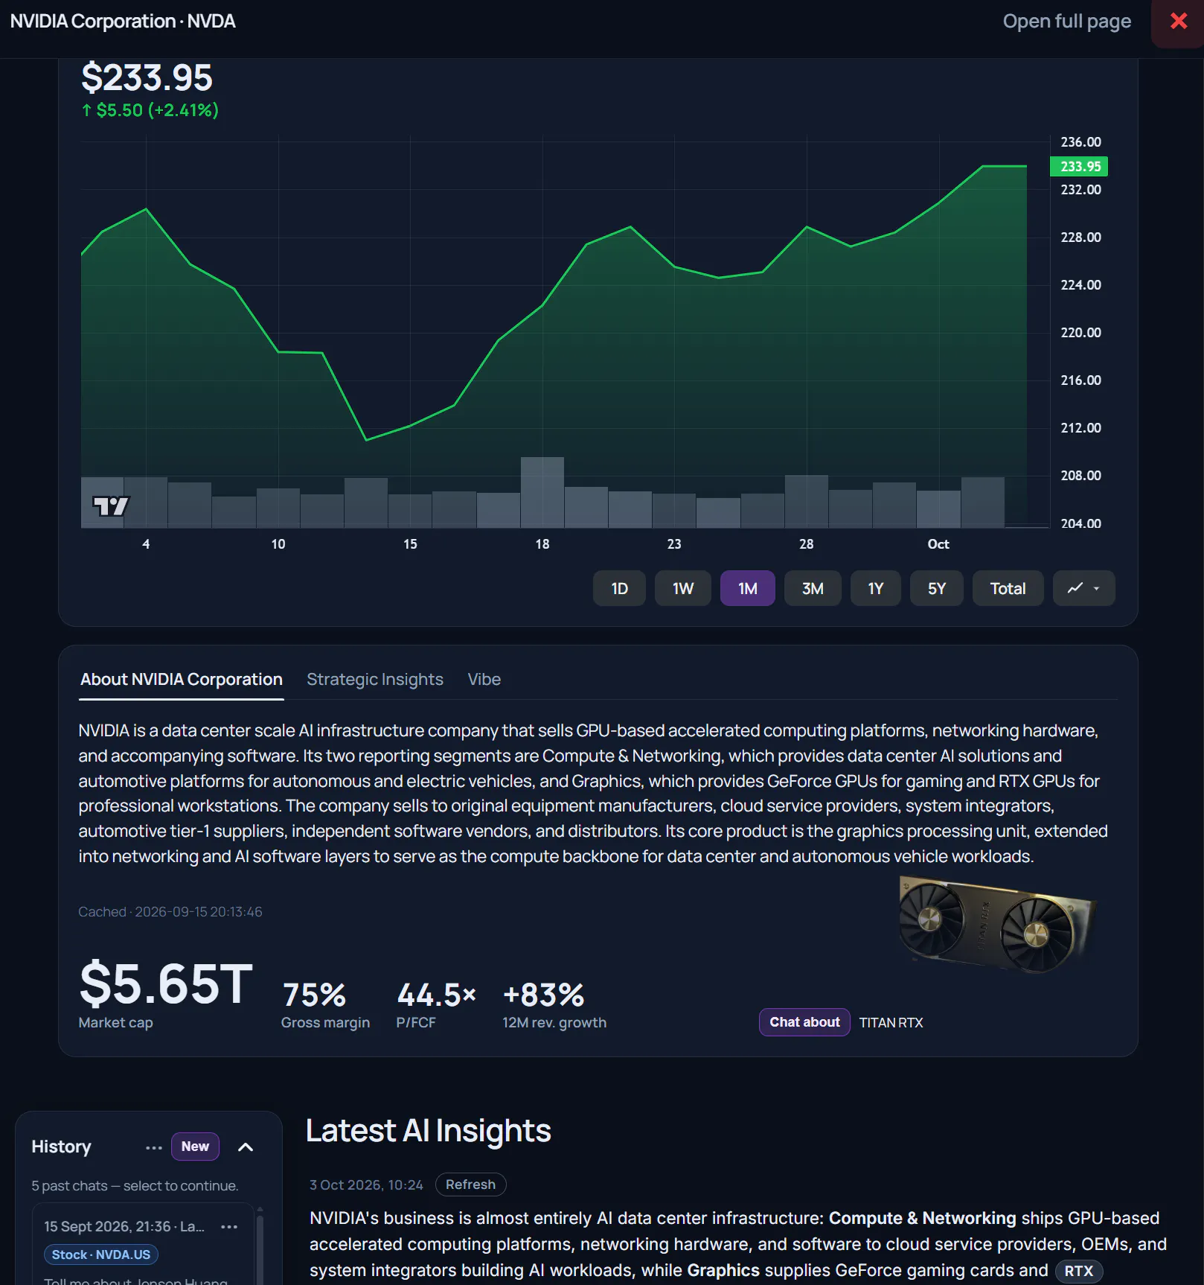
Task: Open About NVIDIA Corporation tab
Action: [x=182, y=679]
